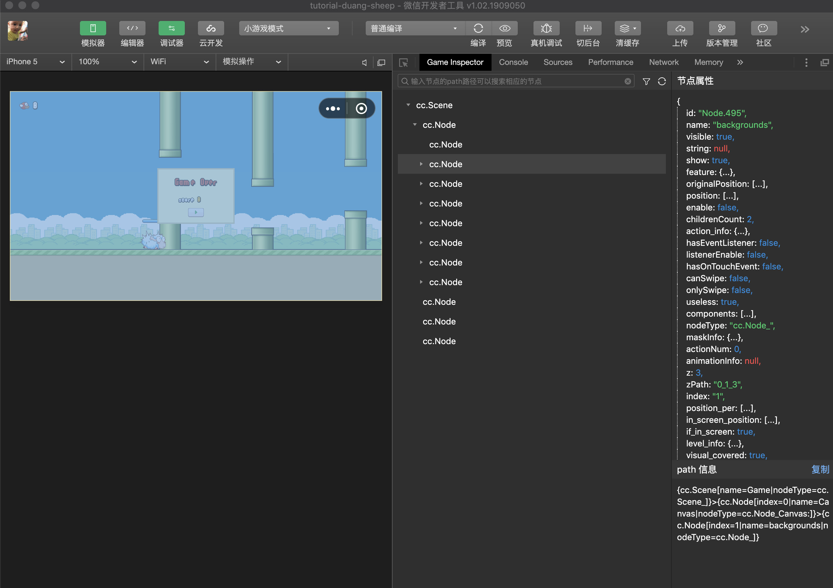Open devtools three-dot options menu
The height and width of the screenshot is (588, 833).
click(x=806, y=62)
